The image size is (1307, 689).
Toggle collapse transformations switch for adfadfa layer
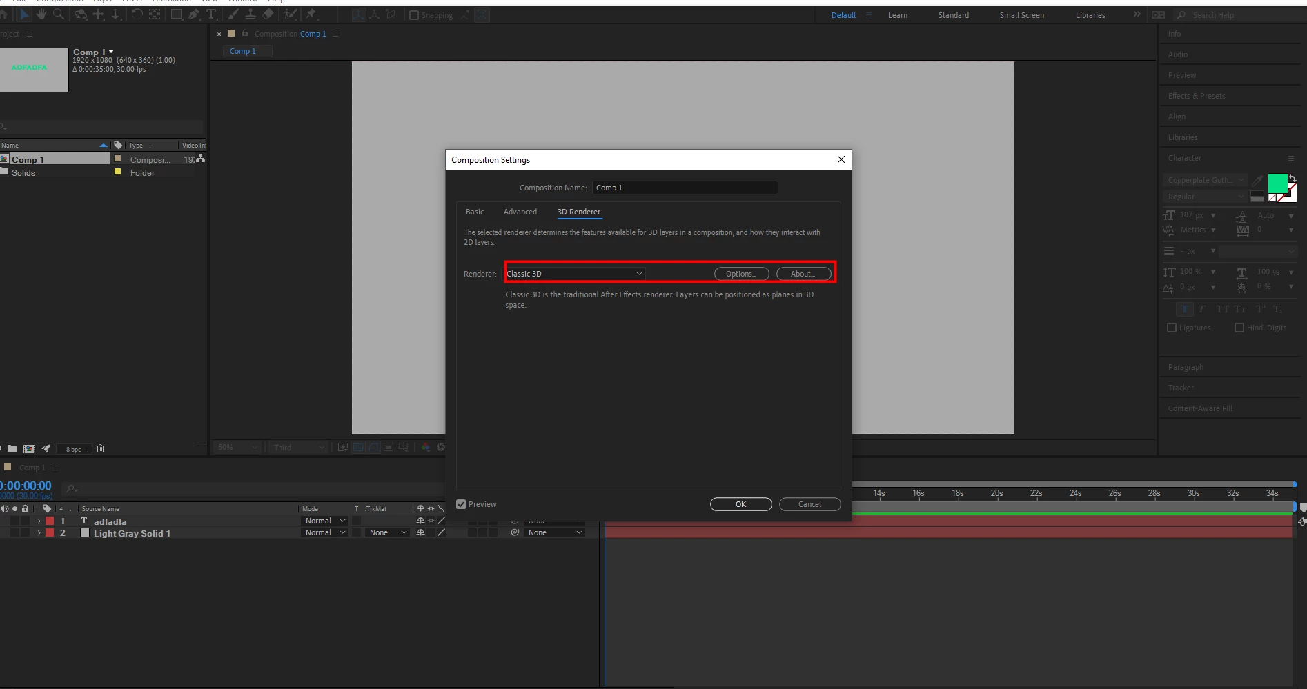431,521
